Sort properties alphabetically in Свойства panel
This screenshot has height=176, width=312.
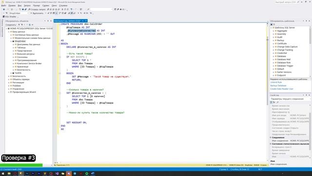pos(274,102)
